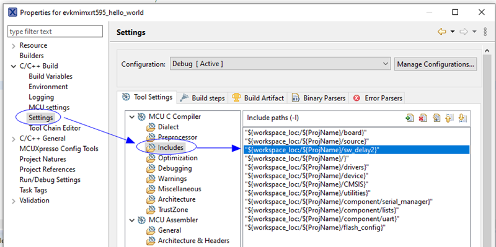Viewport: 496px width, 247px height.
Task: Expand the Validation node
Action: tap(13, 201)
